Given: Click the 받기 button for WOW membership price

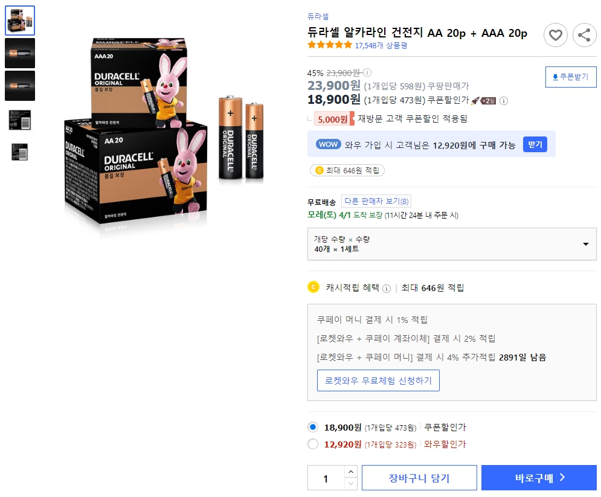Looking at the screenshot, I should point(534,144).
